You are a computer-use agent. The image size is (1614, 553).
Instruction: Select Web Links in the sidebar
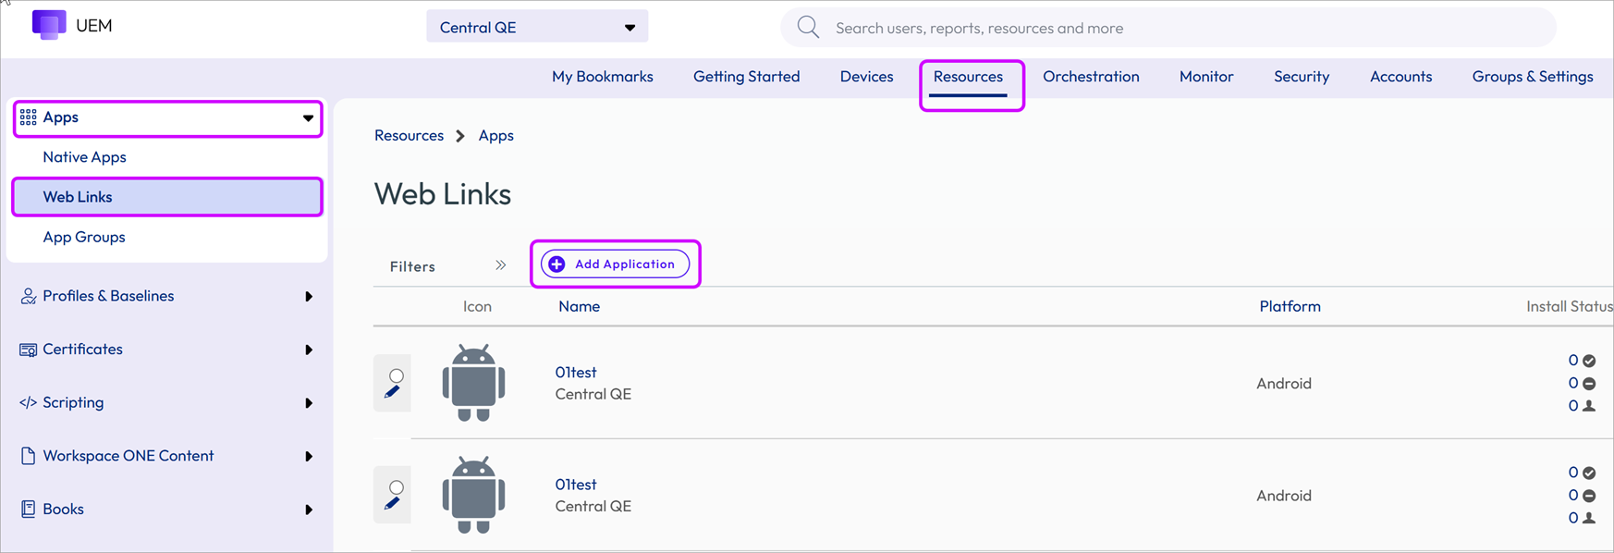(x=167, y=197)
